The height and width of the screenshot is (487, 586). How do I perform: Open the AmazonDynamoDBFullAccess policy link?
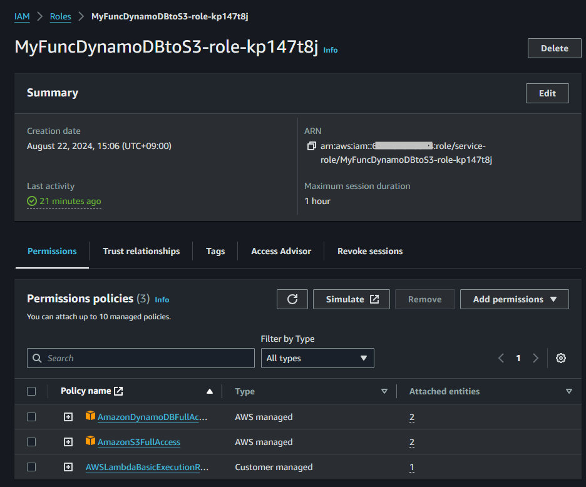click(x=152, y=417)
